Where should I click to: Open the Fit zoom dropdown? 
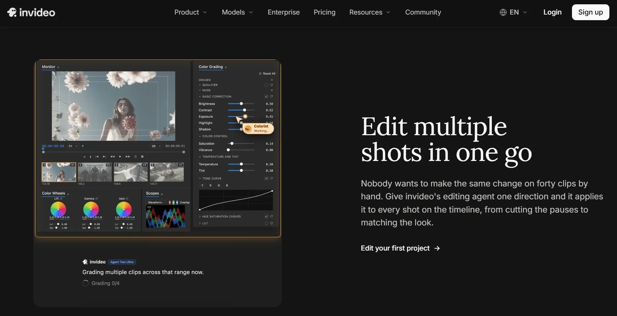pos(73,146)
